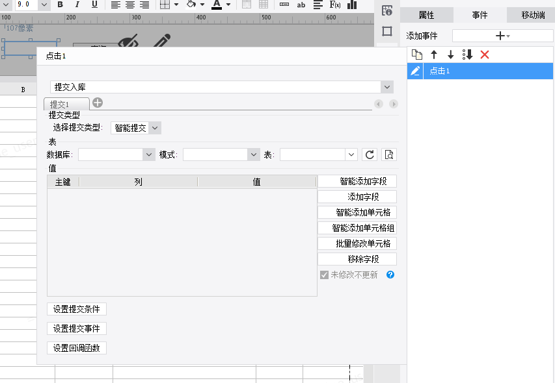The image size is (555, 383).
Task: Sort events with the sort icon
Action: point(468,55)
